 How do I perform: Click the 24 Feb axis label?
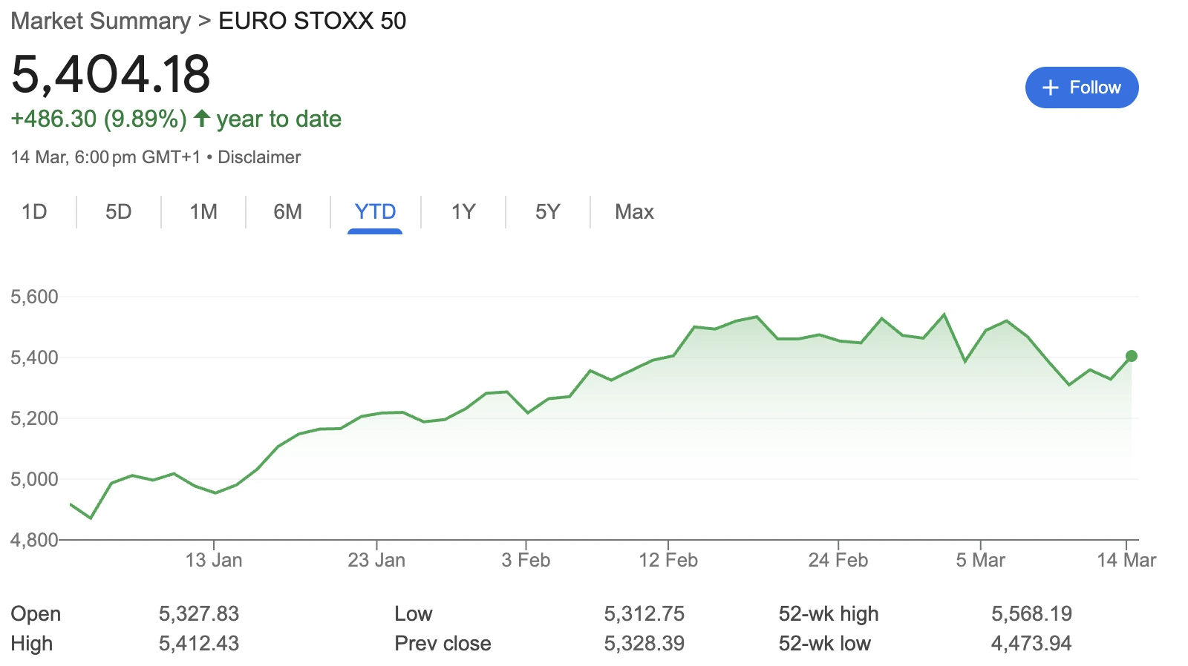click(838, 560)
